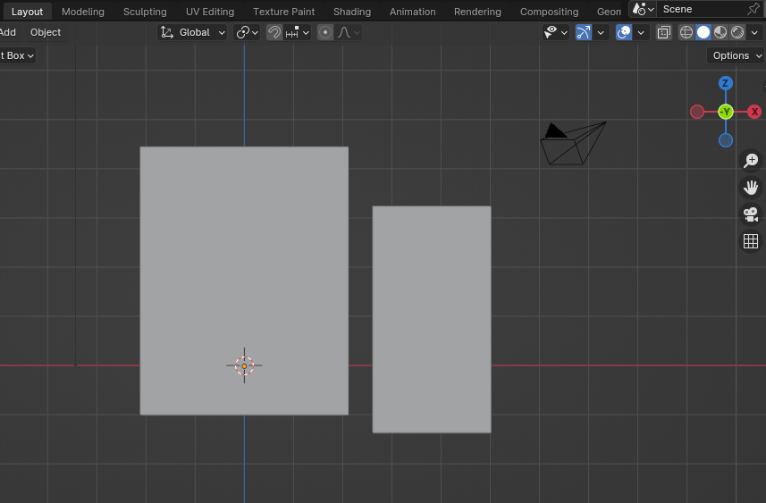This screenshot has width=766, height=503.
Task: Expand the Gizmo options arrow
Action: (601, 32)
